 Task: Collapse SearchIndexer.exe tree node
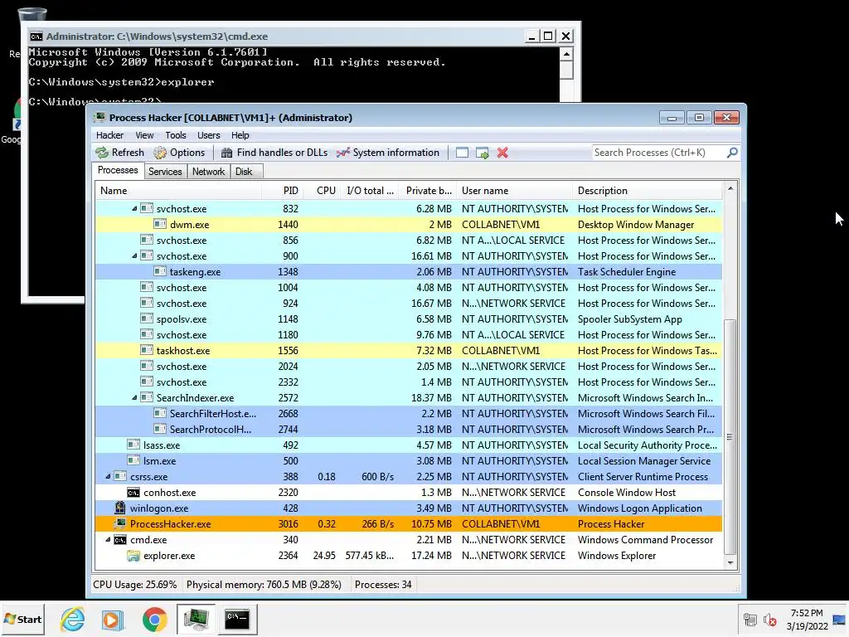(x=134, y=398)
